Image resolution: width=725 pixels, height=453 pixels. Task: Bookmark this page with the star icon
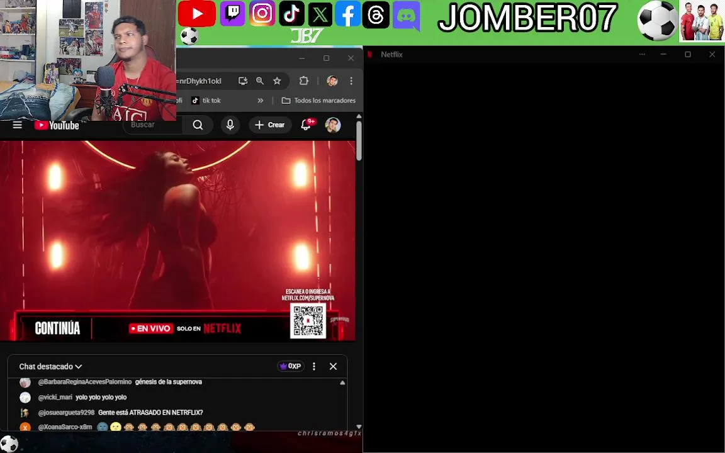coord(277,81)
